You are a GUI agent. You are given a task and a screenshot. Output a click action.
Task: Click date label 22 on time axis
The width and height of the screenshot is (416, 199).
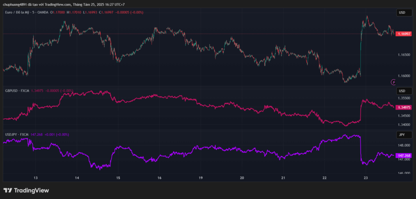coord(324,178)
